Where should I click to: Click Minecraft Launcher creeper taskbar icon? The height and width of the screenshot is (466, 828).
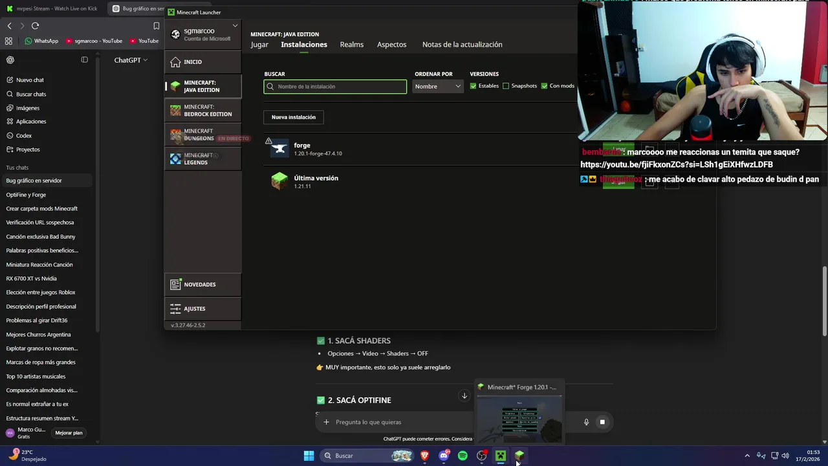pyautogui.click(x=500, y=456)
